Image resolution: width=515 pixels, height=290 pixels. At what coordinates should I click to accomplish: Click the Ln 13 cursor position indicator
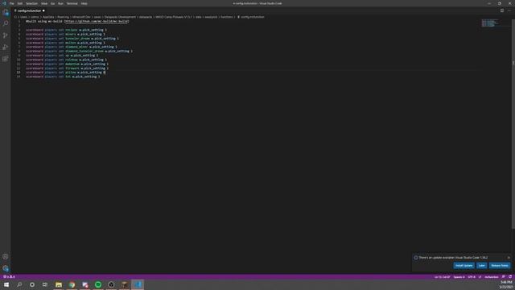[442, 277]
